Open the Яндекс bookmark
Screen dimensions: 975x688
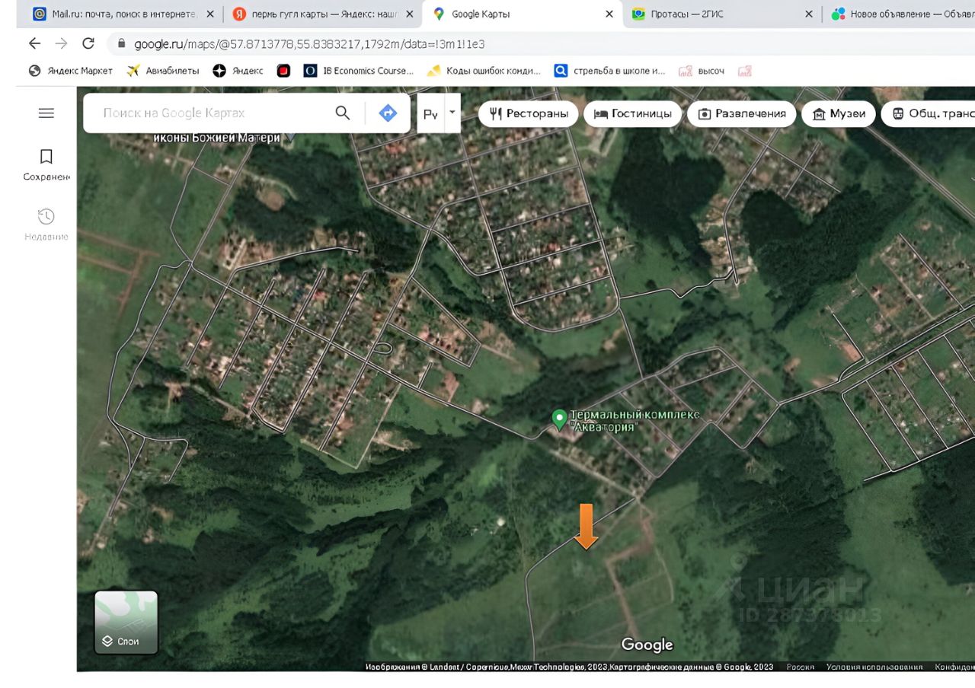click(x=238, y=71)
